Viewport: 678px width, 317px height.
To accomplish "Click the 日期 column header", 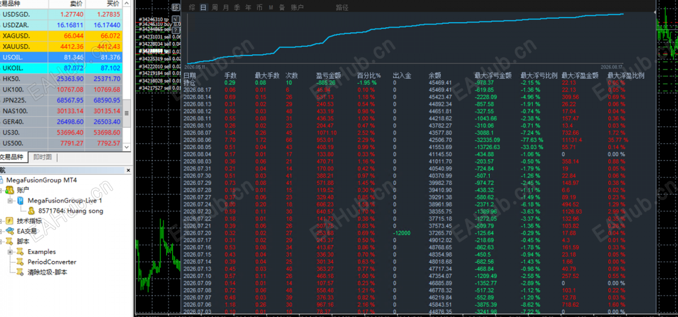I will tap(190, 75).
